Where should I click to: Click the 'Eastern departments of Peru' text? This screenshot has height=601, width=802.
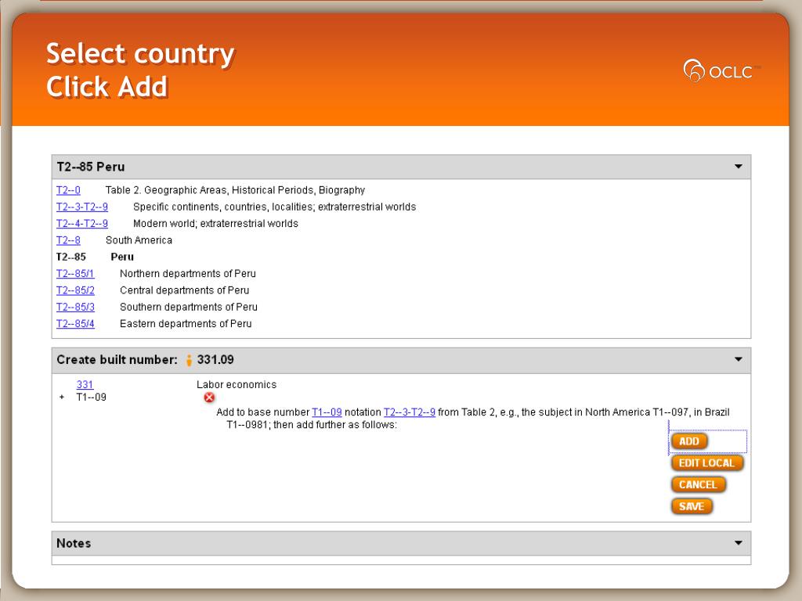186,323
